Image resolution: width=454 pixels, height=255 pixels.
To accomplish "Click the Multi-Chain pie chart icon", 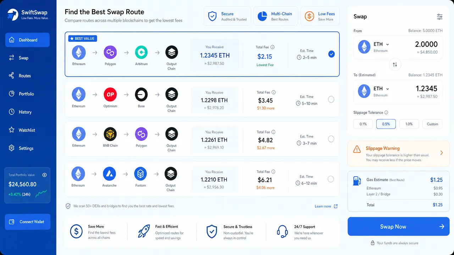I will coord(262,16).
